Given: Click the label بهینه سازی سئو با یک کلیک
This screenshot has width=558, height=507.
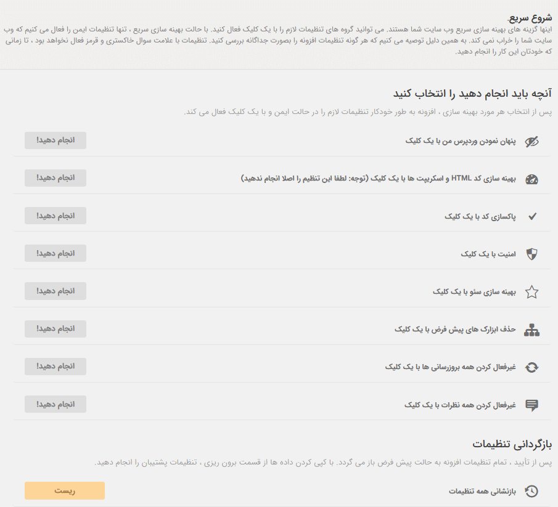Looking at the screenshot, I should [474, 292].
